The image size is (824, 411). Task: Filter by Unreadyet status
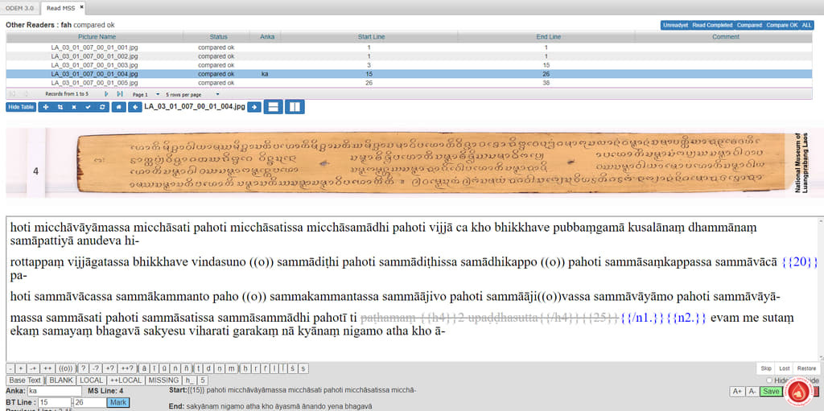tap(675, 25)
